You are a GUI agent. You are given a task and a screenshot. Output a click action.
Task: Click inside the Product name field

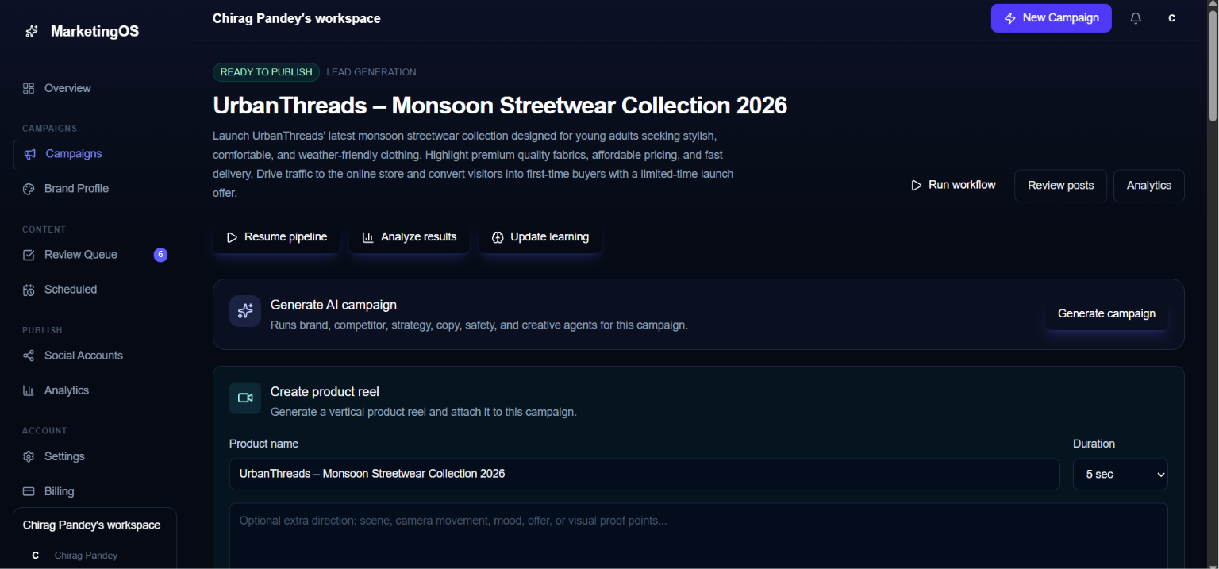[x=644, y=474]
